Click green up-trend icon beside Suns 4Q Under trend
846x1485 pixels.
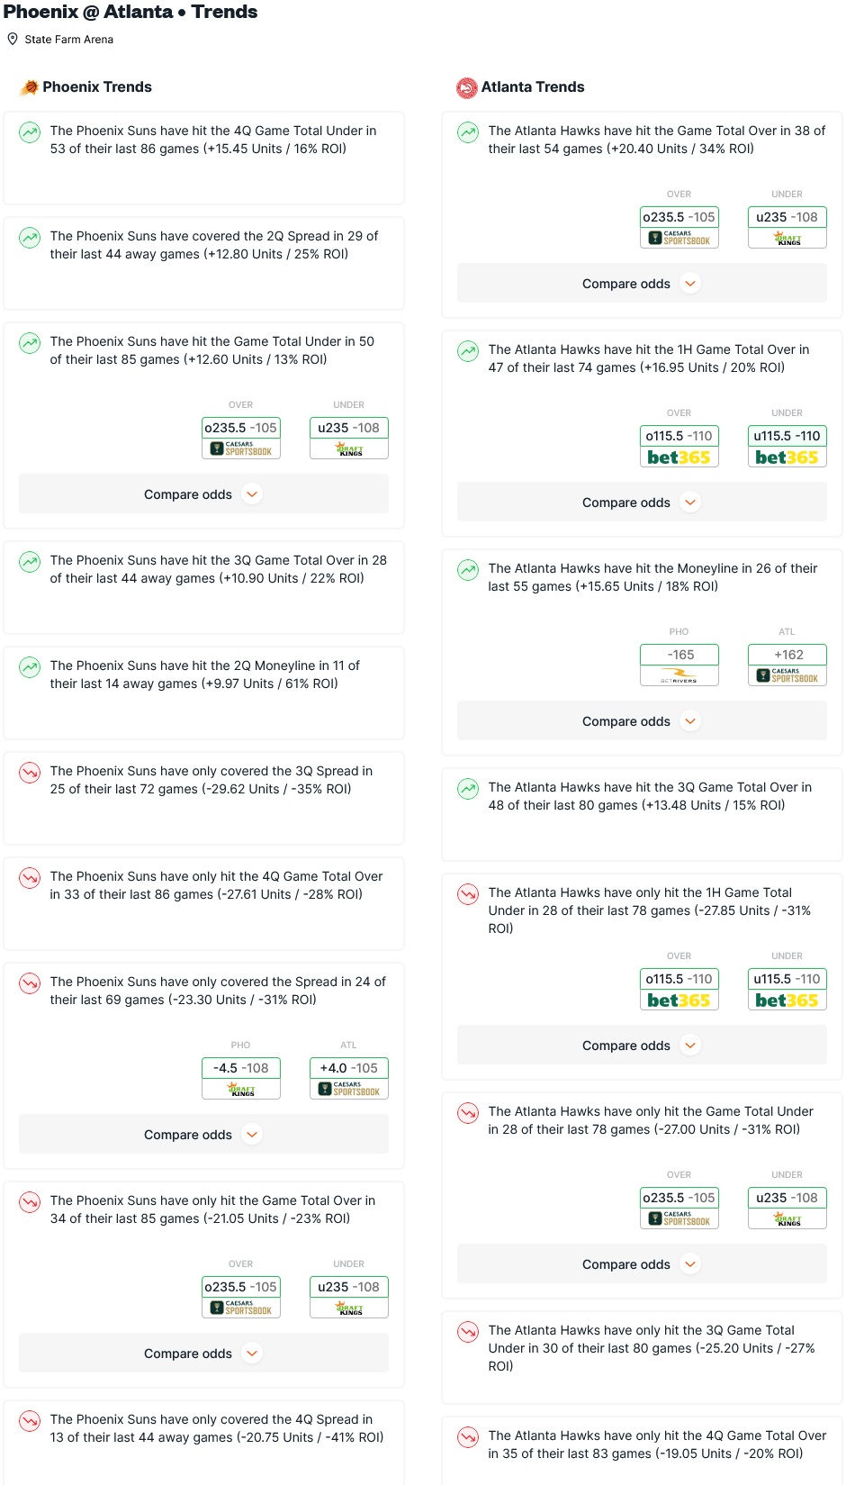point(30,132)
